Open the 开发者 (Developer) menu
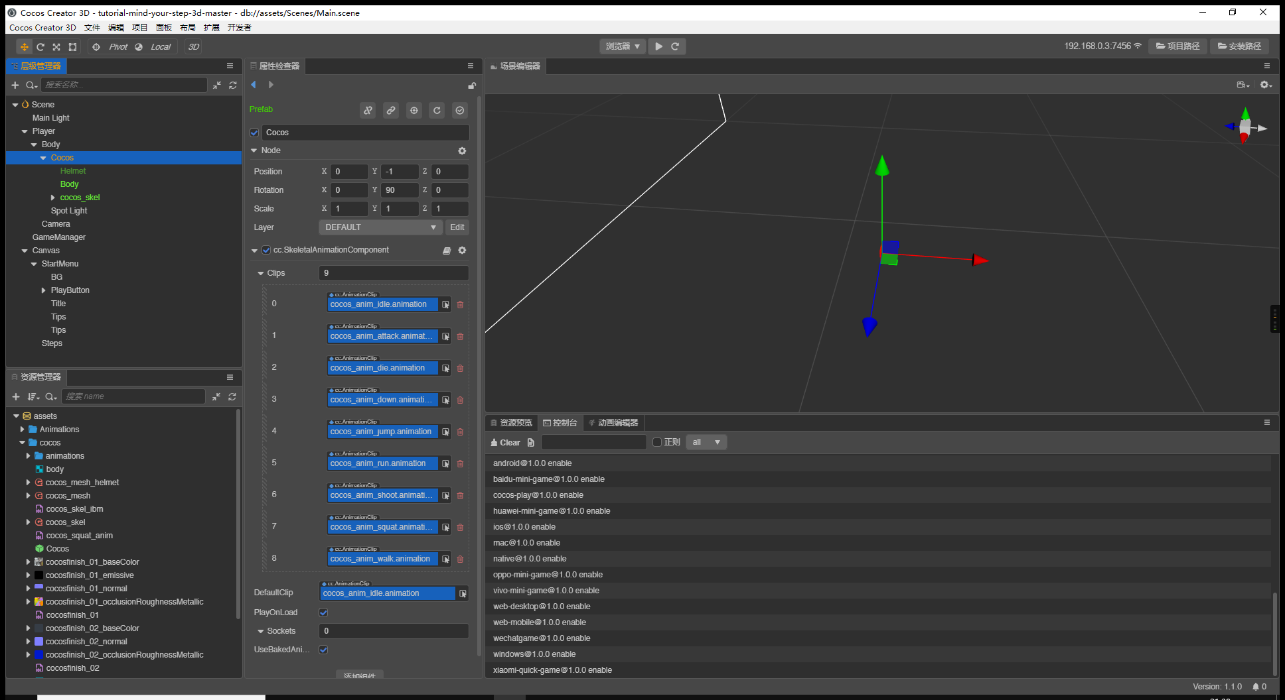Viewport: 1285px width, 700px height. [240, 28]
